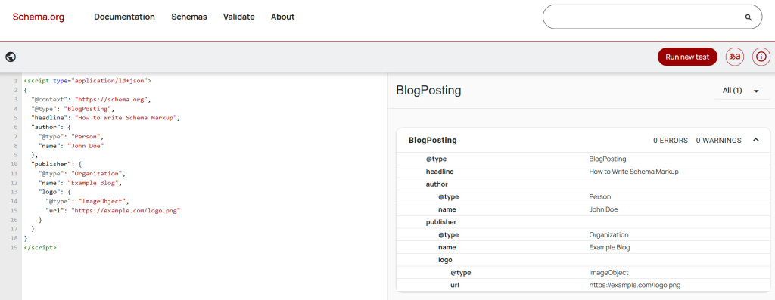775x300 pixels.
Task: Click the closing </script> tag in code
Action: [40, 247]
